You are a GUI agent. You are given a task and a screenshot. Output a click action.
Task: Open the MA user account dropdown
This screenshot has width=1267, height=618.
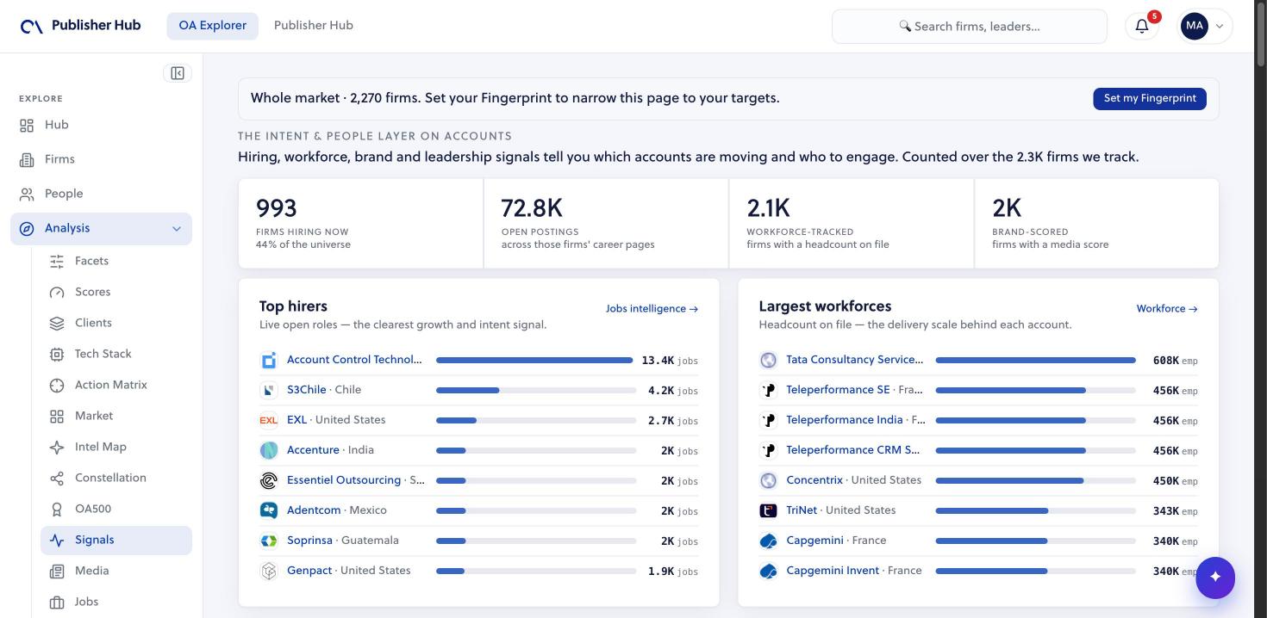coord(1206,26)
